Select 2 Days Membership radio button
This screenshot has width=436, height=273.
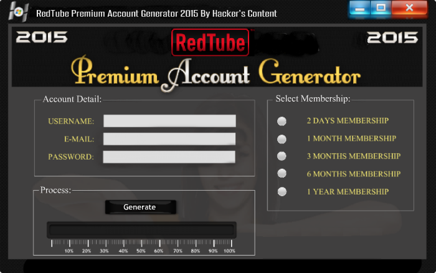pyautogui.click(x=282, y=121)
